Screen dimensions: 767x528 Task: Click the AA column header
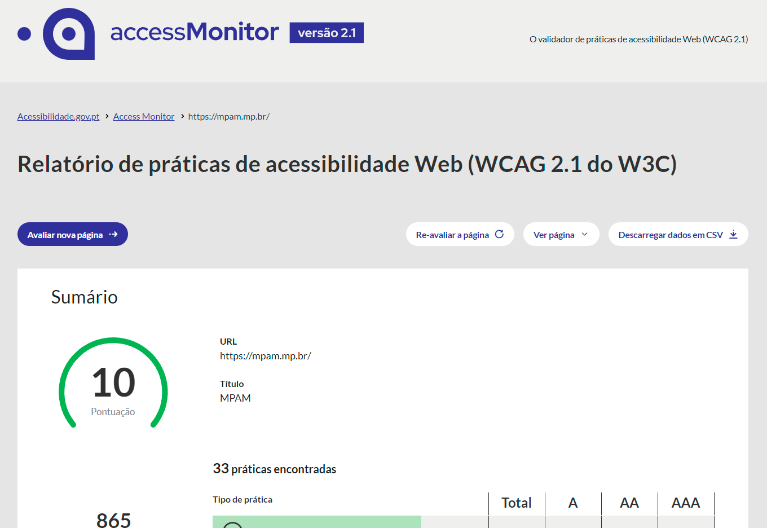[x=629, y=503]
